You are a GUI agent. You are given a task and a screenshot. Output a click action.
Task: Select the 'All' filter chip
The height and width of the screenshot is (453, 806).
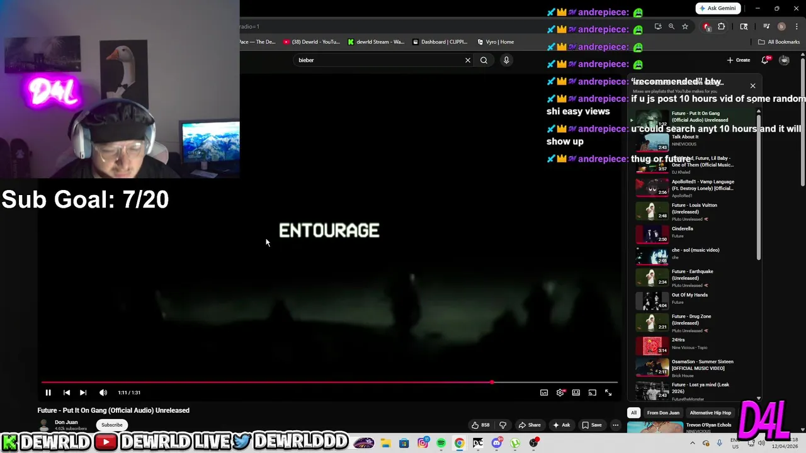pyautogui.click(x=633, y=413)
